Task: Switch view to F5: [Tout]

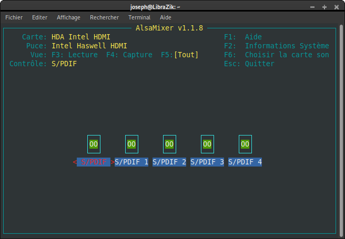Action: pyautogui.click(x=180, y=55)
